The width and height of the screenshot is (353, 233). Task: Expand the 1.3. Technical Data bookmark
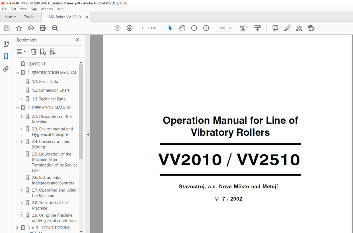point(22,99)
